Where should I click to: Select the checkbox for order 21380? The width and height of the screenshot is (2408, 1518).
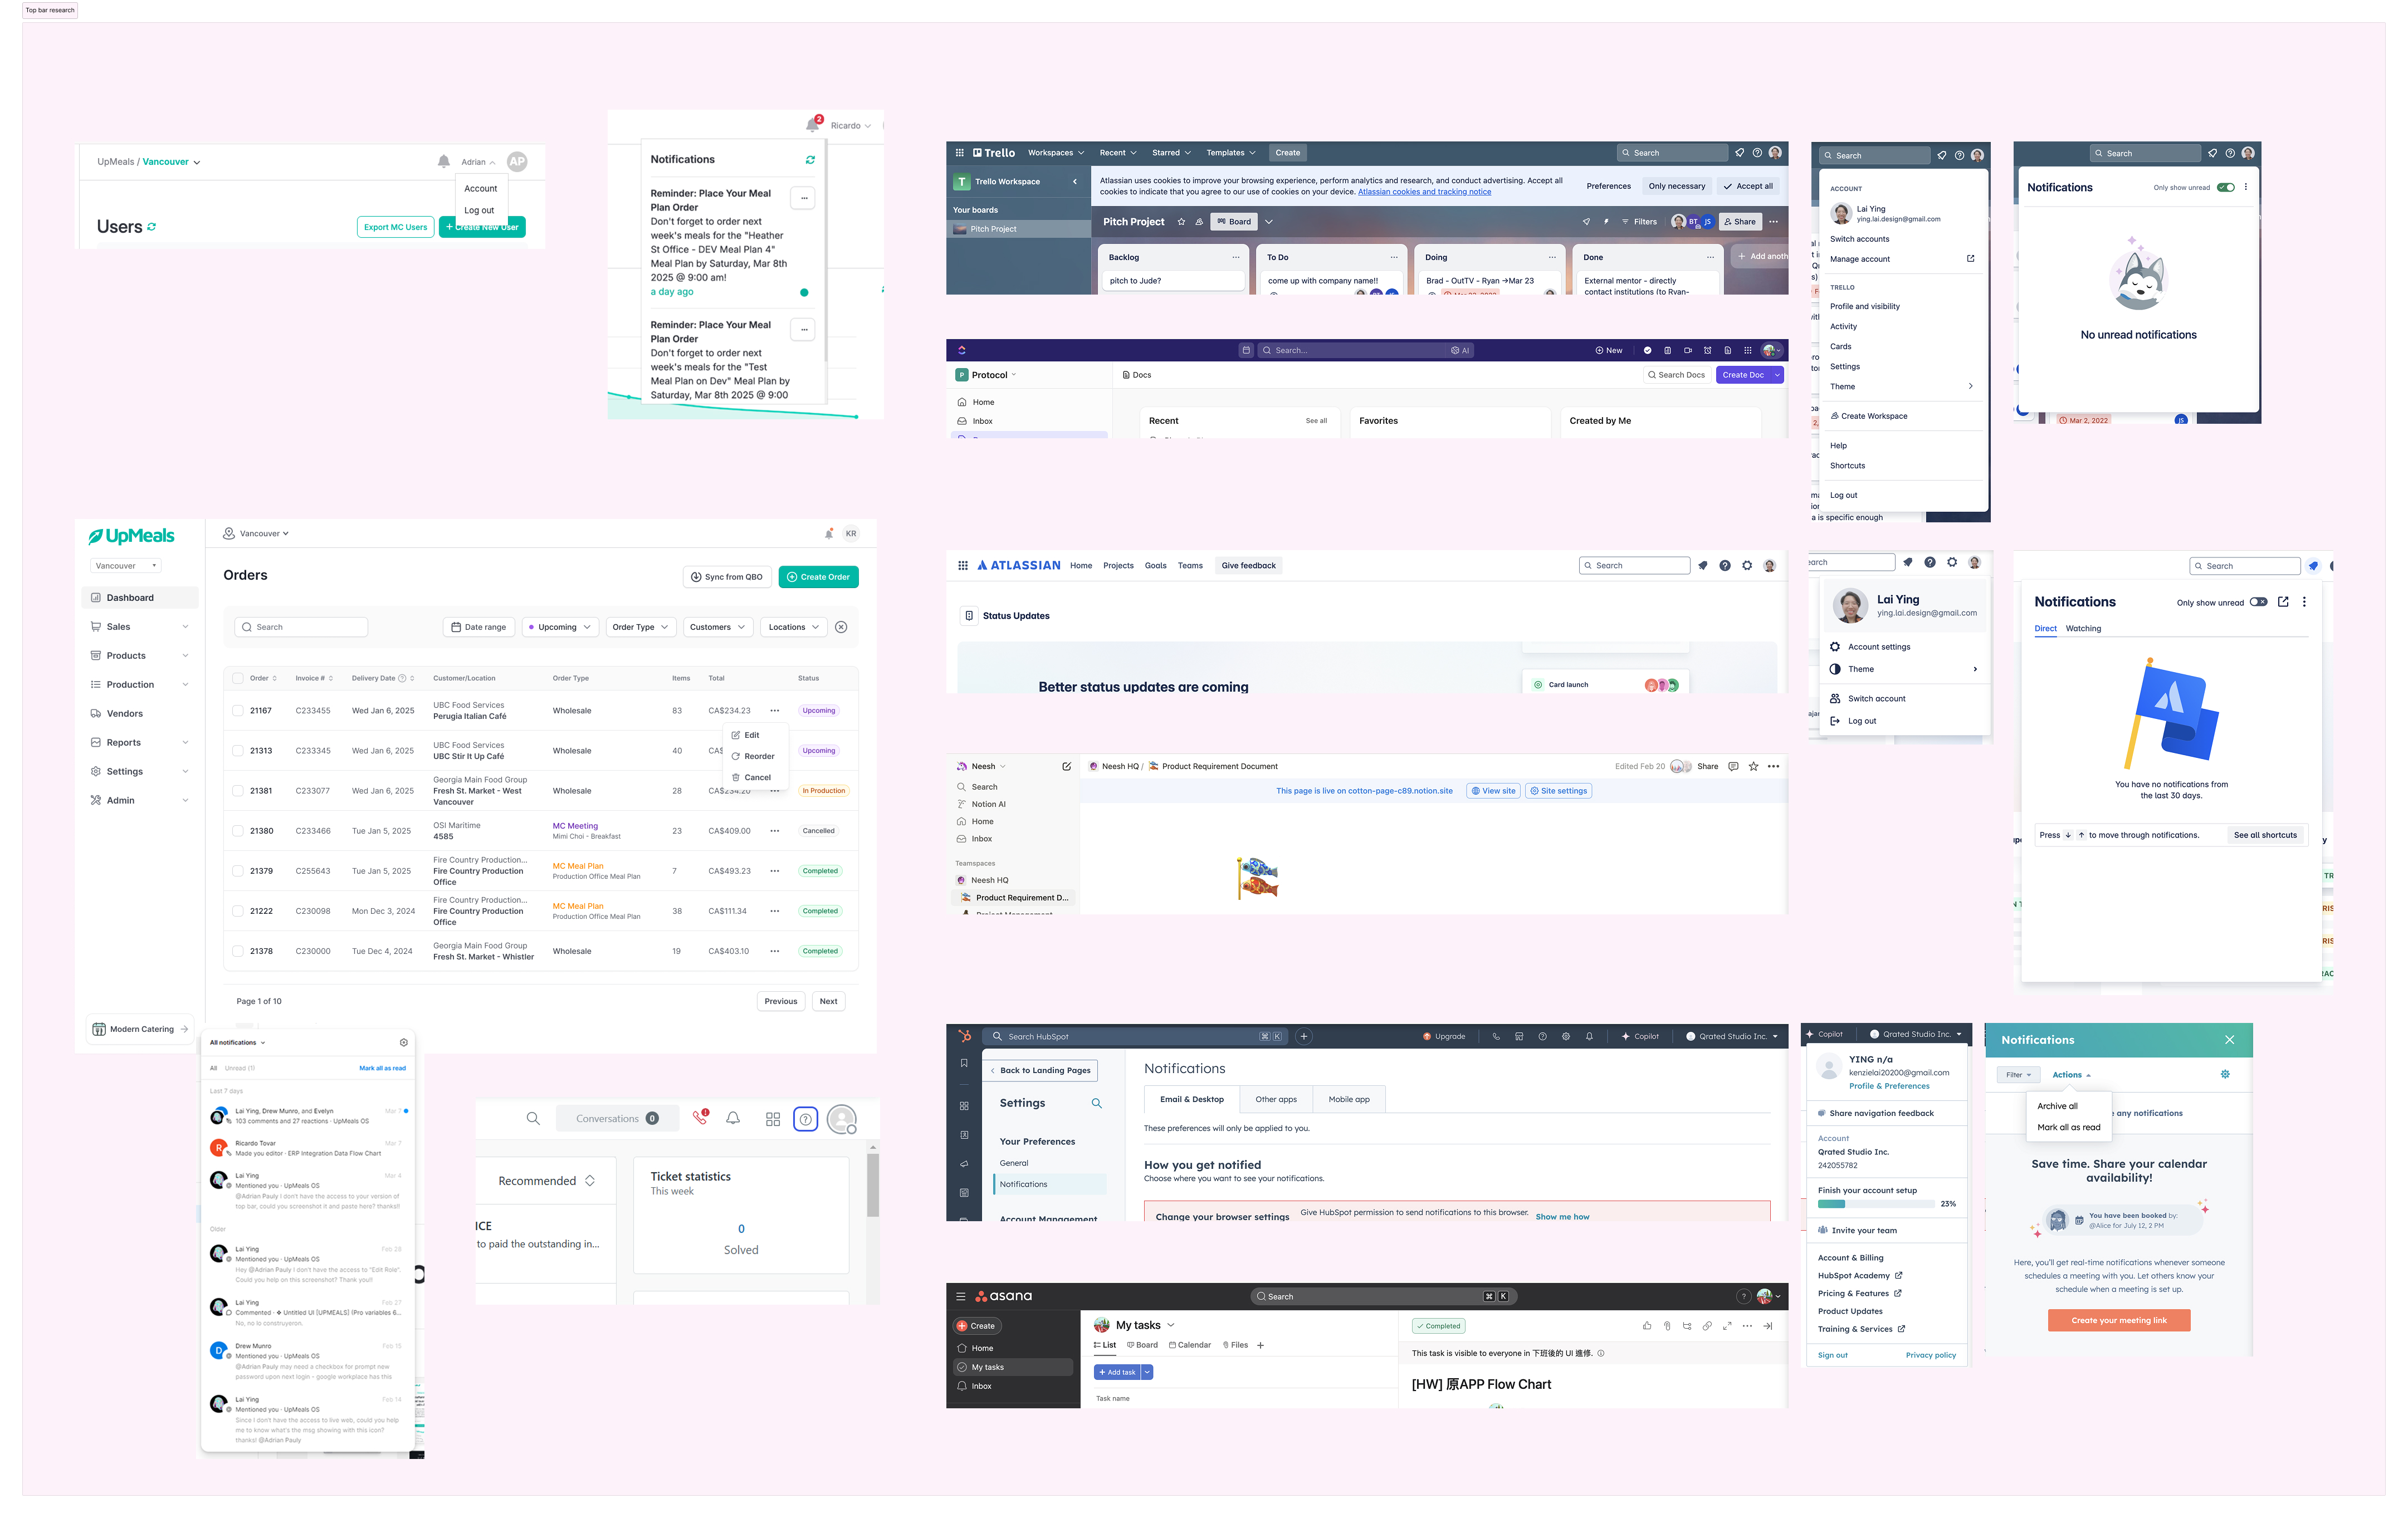238,831
